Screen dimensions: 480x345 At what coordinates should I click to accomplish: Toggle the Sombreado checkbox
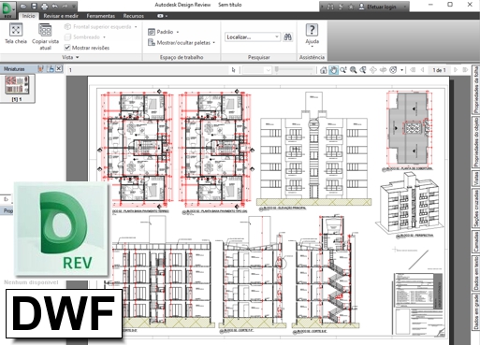pos(67,37)
